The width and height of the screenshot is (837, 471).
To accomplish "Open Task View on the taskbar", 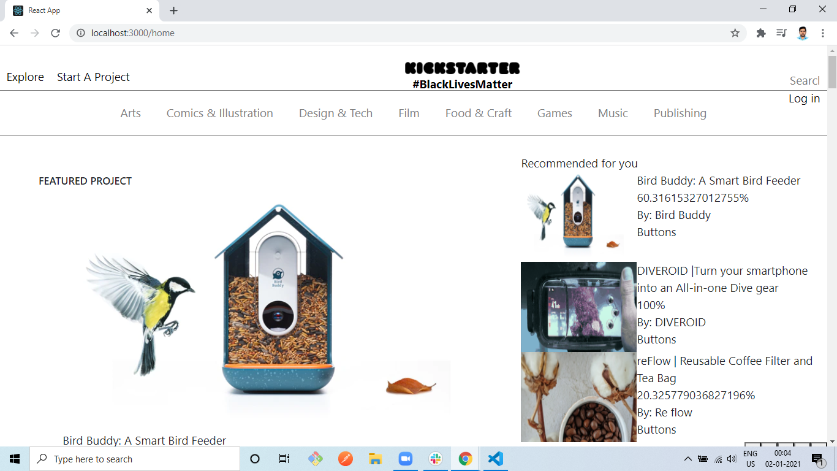I will click(x=284, y=459).
